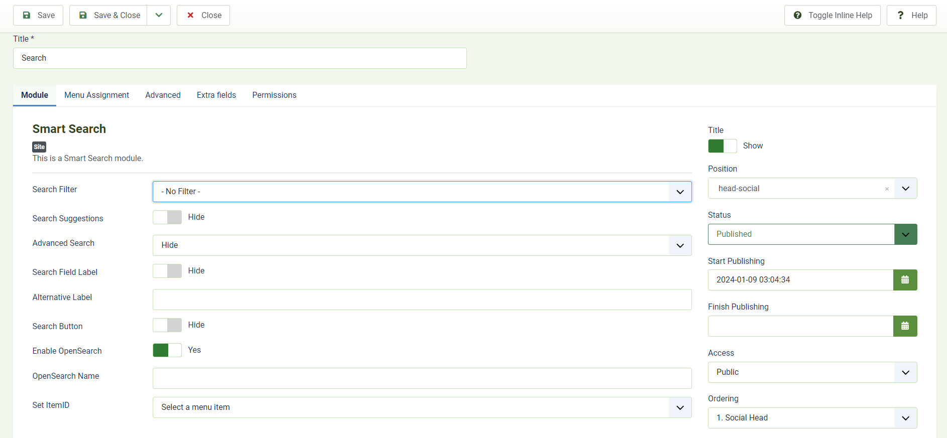Open the Search Filter dropdown
The width and height of the screenshot is (947, 438).
(x=422, y=192)
